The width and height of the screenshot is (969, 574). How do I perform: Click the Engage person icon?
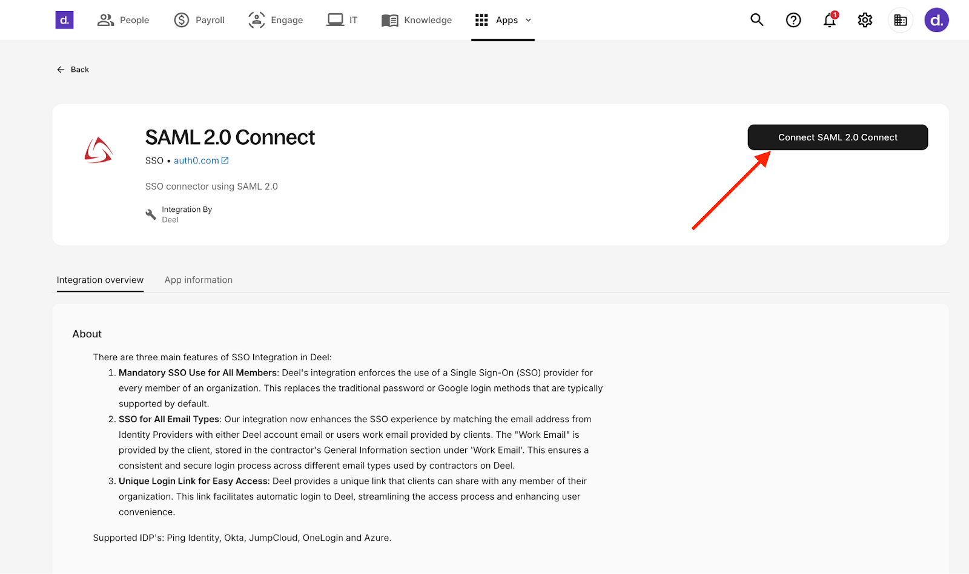(257, 20)
